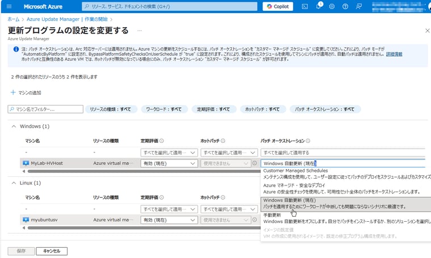Viewport: 431px width, 258px height.
Task: Click the myubuntusv VM icon
Action: point(26,220)
